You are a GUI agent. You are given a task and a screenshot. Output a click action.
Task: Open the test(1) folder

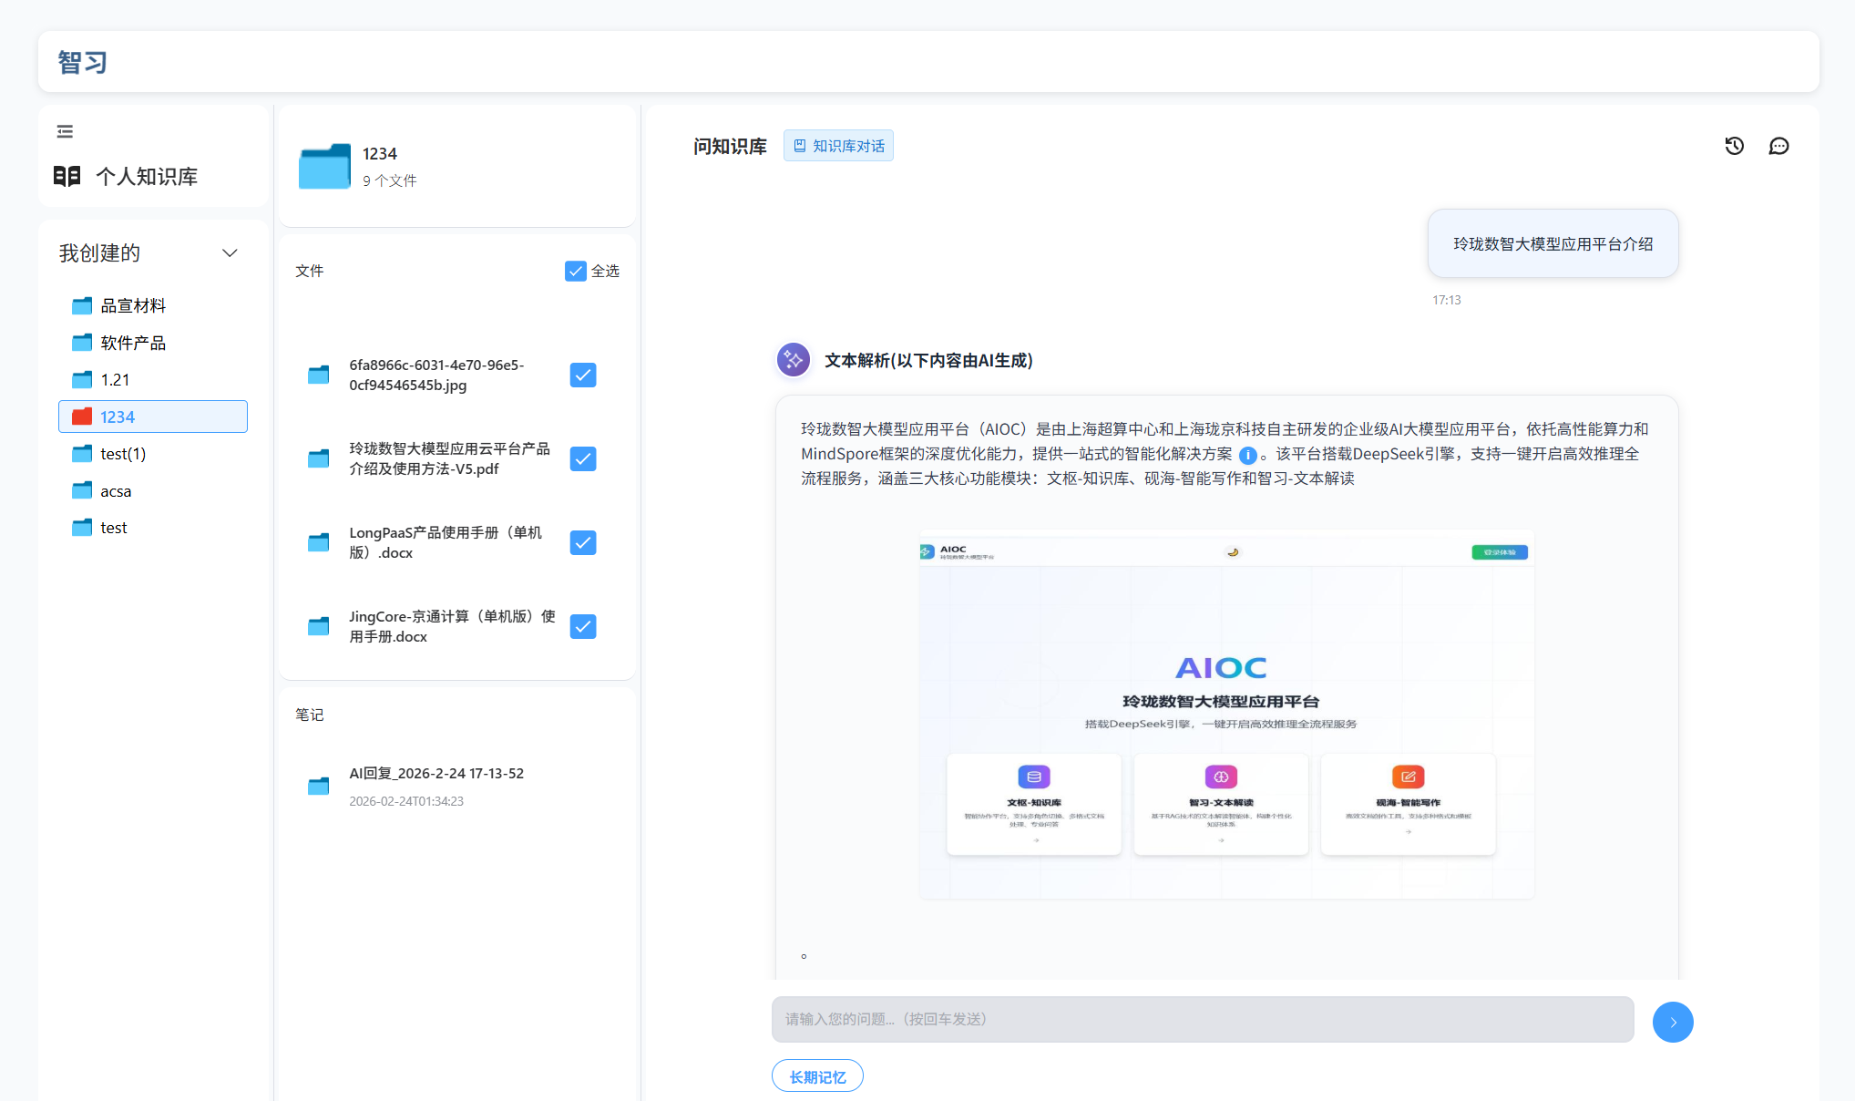coord(123,454)
